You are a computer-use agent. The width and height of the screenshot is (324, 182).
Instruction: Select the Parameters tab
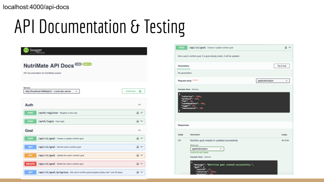coord(184,66)
